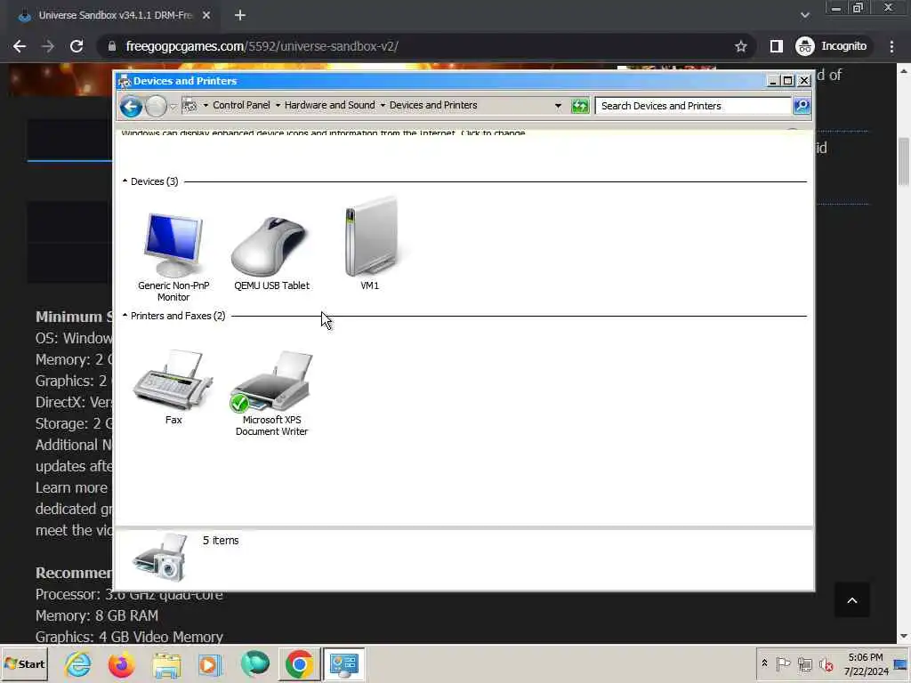Image resolution: width=911 pixels, height=683 pixels.
Task: Click the webpage scrollbar down arrow
Action: (x=904, y=637)
